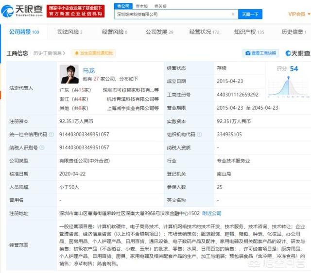
Task: Select the taxpayer ID 914403003349351057 value
Action: [x=84, y=147]
